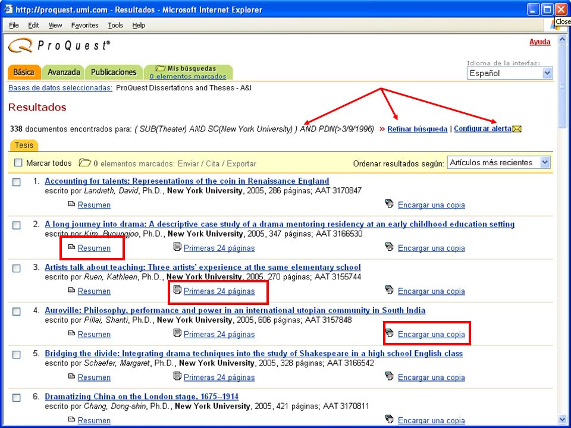Screen dimensions: 571x428
Task: Click Primeras 24 páginas link for result 3
Action: click(219, 291)
